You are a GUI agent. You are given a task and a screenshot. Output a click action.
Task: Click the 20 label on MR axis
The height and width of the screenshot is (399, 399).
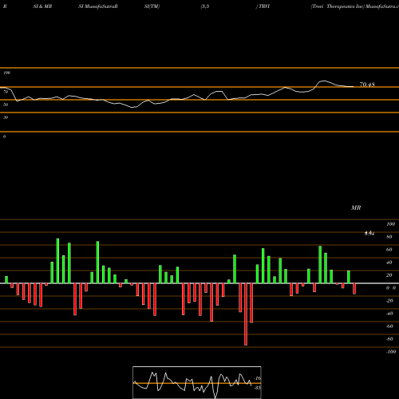pos(389,275)
